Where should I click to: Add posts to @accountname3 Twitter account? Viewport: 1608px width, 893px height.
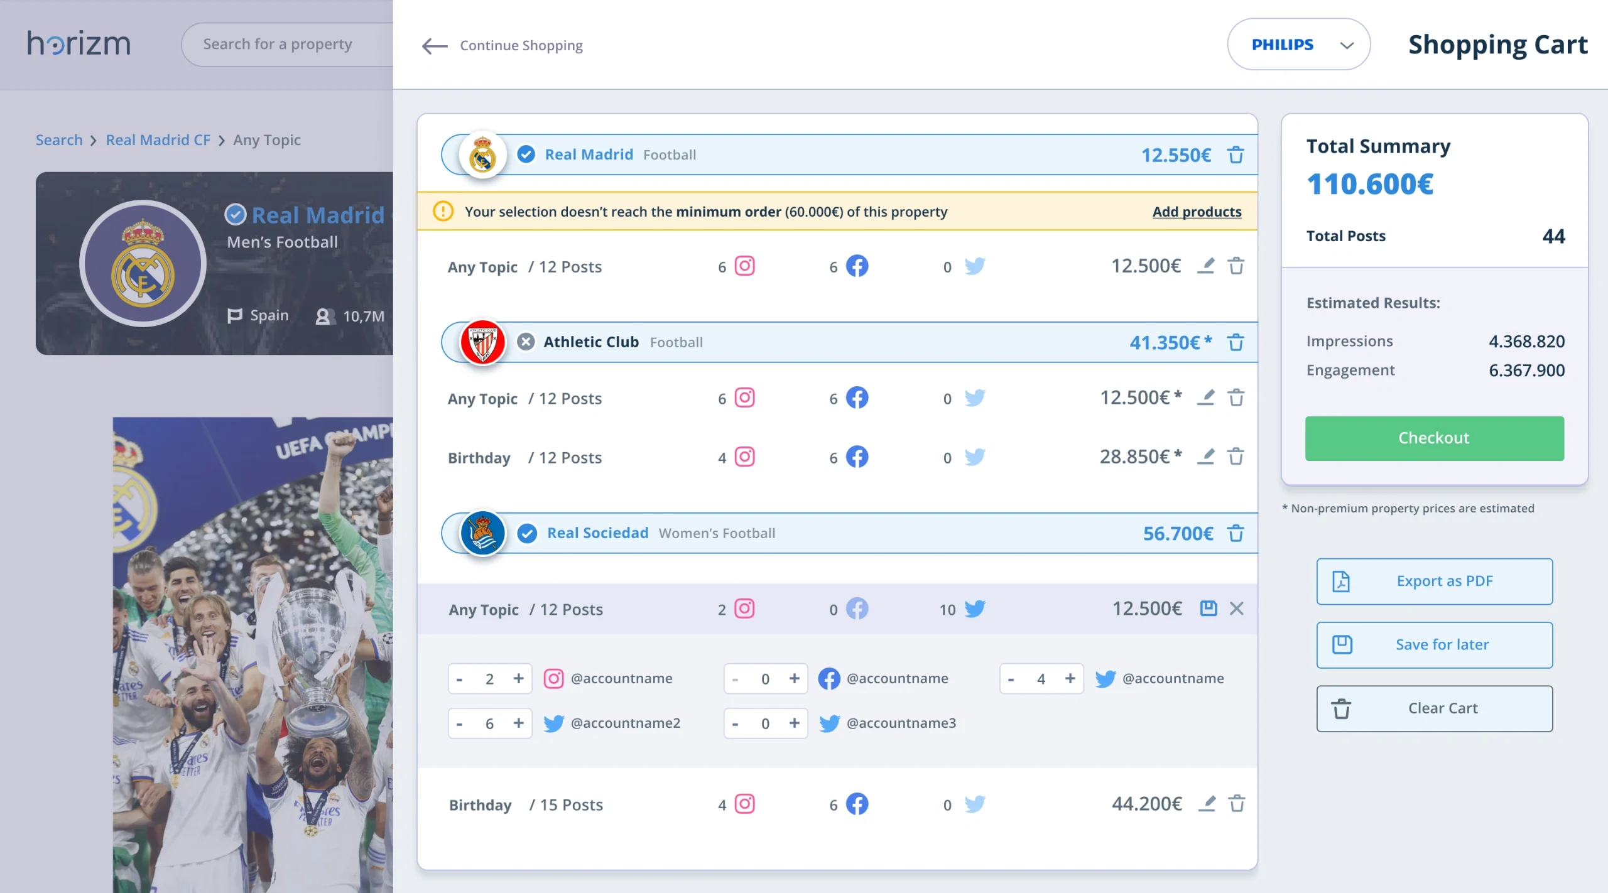(x=794, y=723)
